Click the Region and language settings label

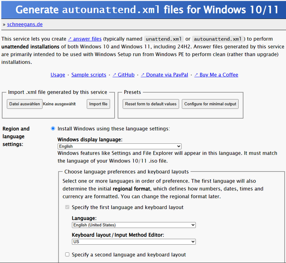coord(16,137)
